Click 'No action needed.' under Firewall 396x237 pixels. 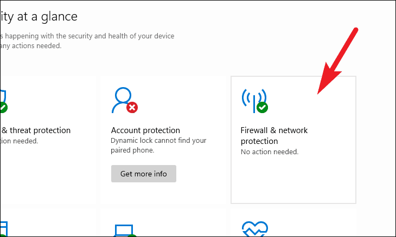point(270,152)
